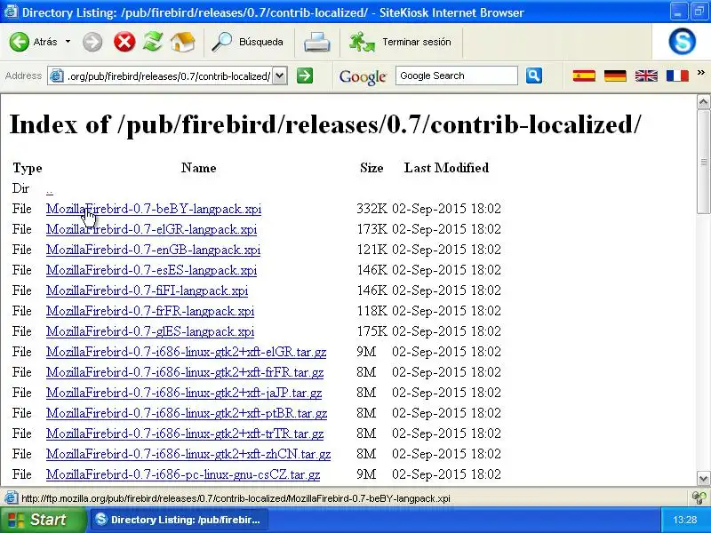Download linux-gtk2+xft-ptBR.tar.gz link
This screenshot has width=711, height=533.
click(x=187, y=413)
